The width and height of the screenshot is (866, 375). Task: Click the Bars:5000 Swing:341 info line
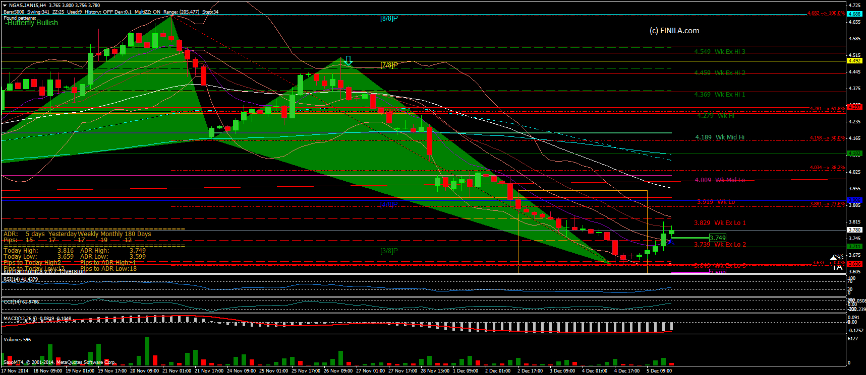[111, 12]
